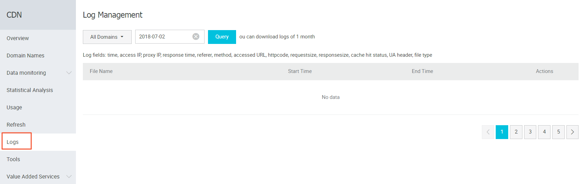Viewport: 581px width, 184px height.
Task: Jump to page 5
Action: [x=558, y=132]
